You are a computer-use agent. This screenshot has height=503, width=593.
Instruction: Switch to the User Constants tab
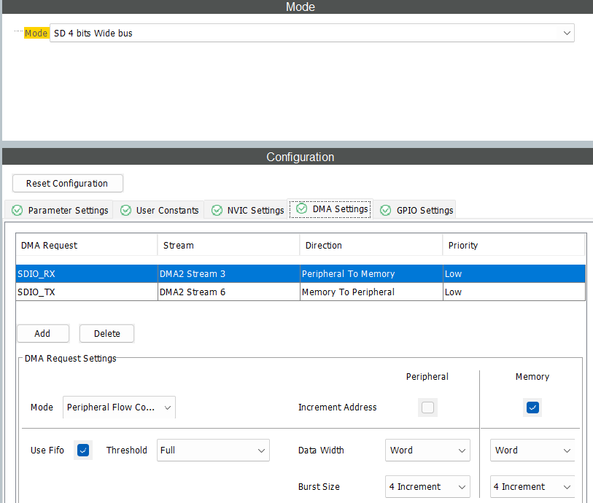pyautogui.click(x=159, y=210)
